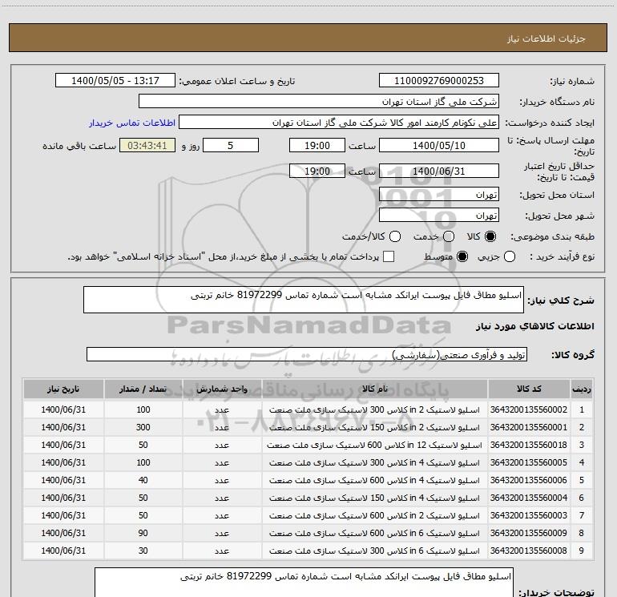The image size is (617, 597).
Task: Click product code 3643200135560018
Action: click(529, 445)
